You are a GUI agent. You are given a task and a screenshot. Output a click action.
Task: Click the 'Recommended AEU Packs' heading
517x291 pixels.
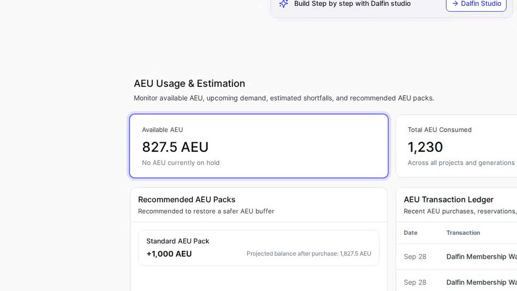click(x=187, y=200)
